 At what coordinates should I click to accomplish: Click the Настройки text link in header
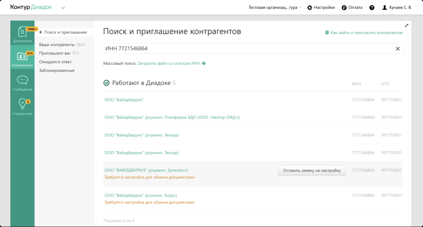point(324,8)
